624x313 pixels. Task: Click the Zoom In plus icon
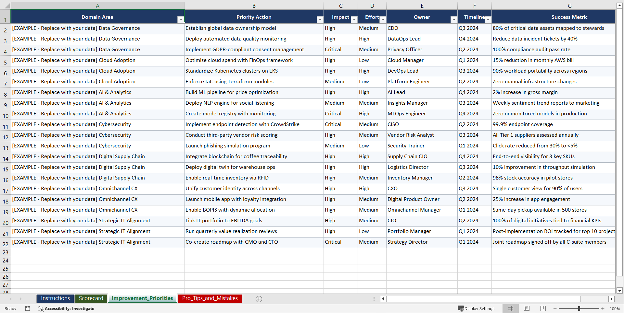pyautogui.click(x=603, y=308)
